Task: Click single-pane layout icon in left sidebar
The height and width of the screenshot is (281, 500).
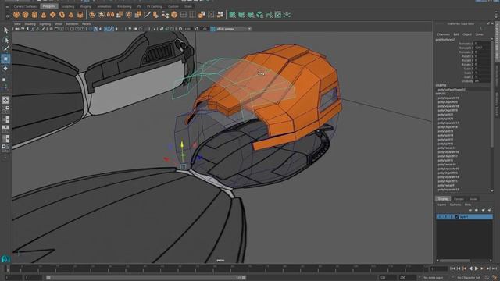Action: [5, 100]
